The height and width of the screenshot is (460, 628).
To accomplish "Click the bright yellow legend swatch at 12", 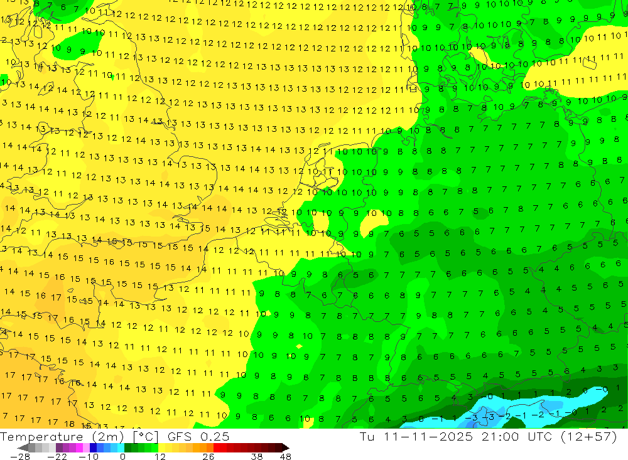I will 162,448.
